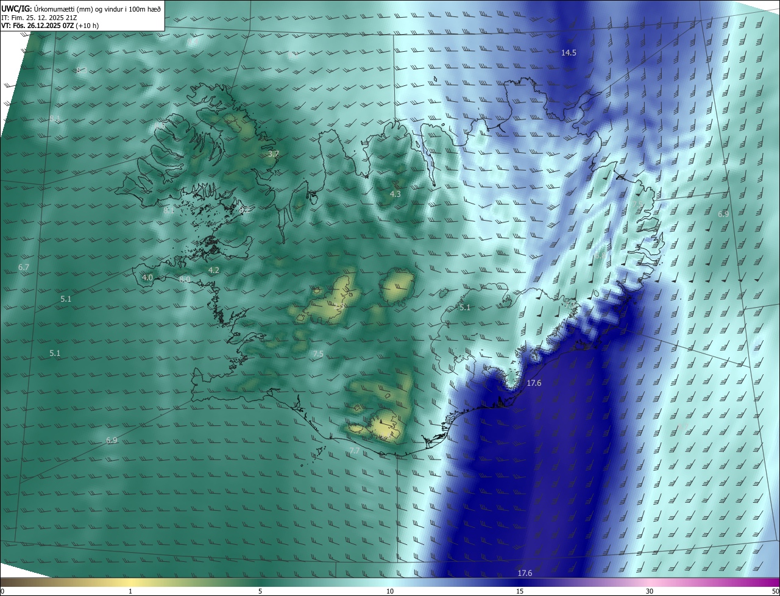780x596 pixels.
Task: Click the 8.0 value label
Action: point(185,279)
